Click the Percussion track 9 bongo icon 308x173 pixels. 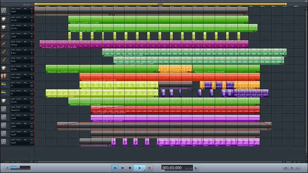tap(3, 76)
